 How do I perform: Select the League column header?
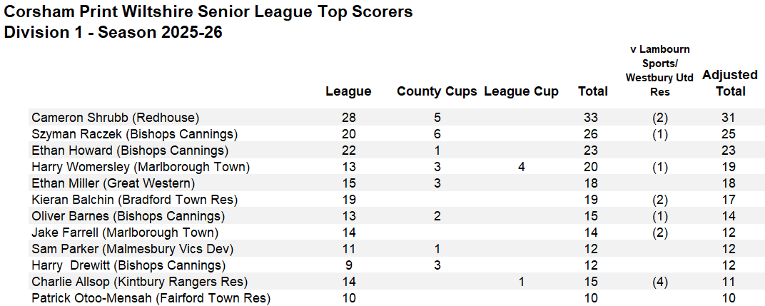point(348,91)
